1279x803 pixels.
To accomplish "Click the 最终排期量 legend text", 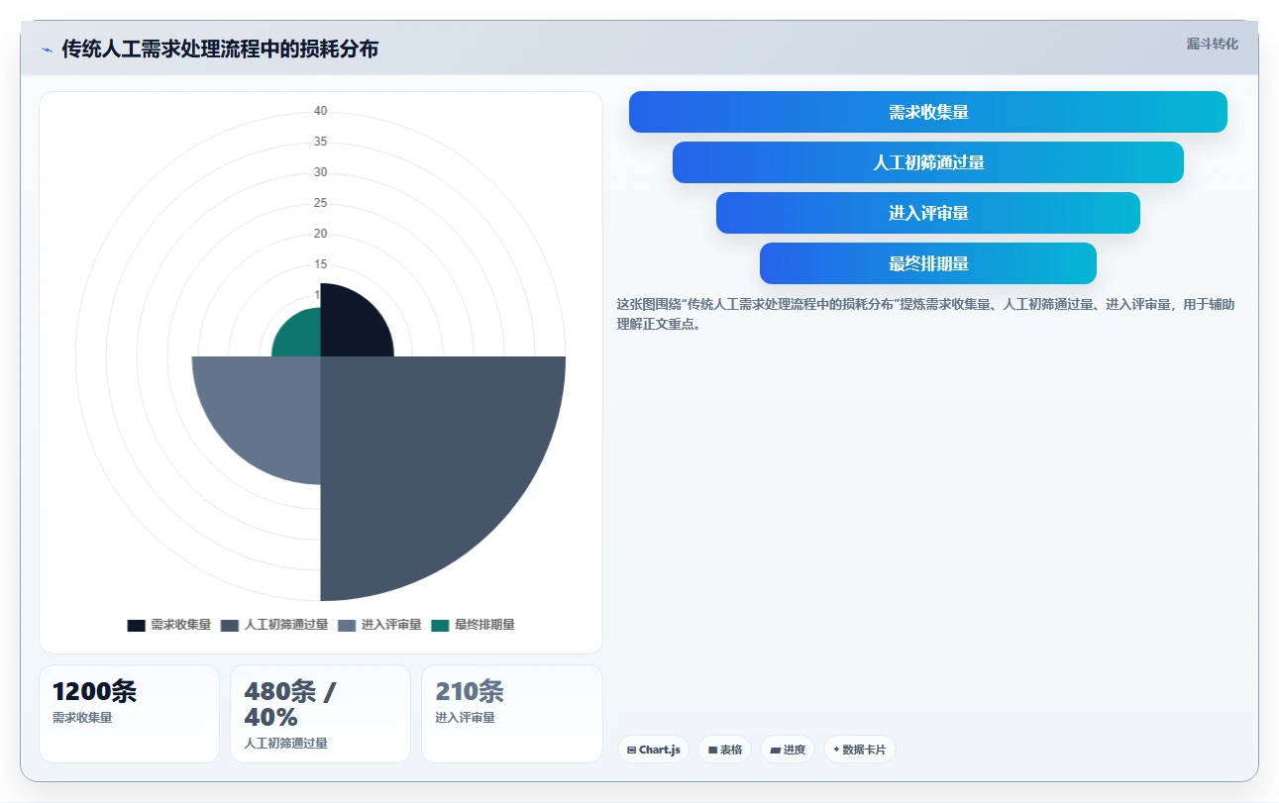I will tap(484, 626).
